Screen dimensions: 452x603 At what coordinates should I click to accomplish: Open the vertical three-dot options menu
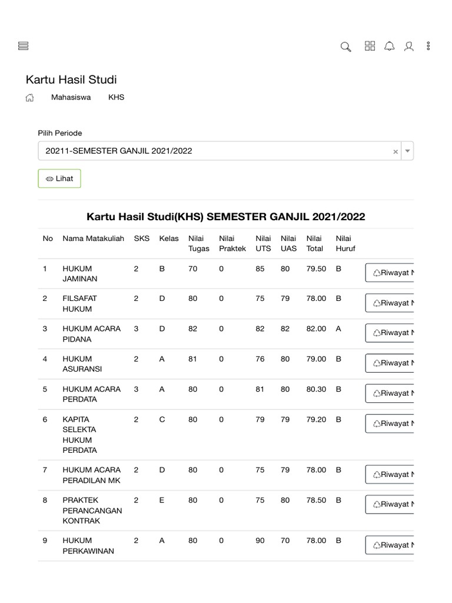tap(428, 46)
